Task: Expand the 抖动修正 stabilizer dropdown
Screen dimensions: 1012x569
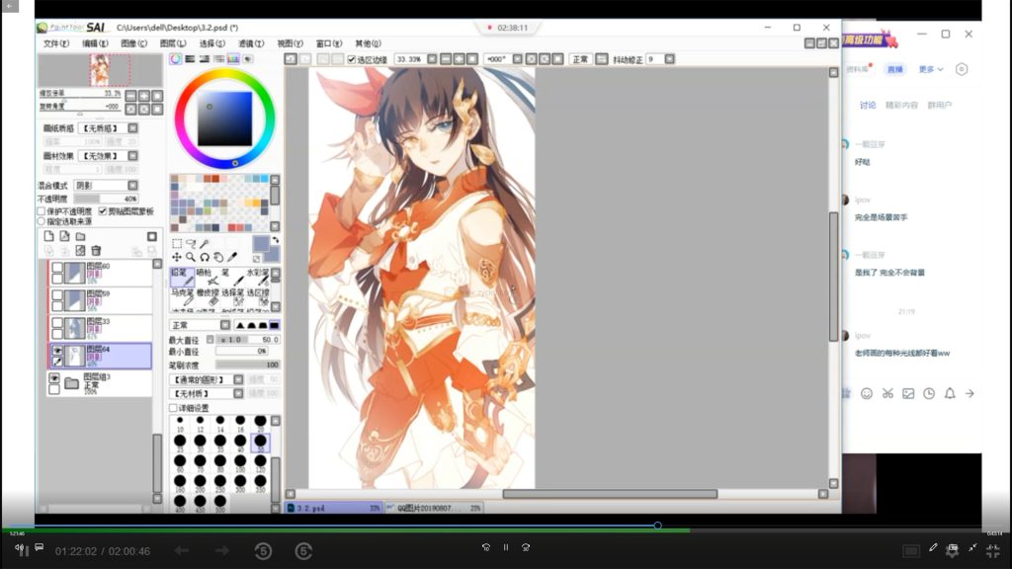Action: point(669,59)
